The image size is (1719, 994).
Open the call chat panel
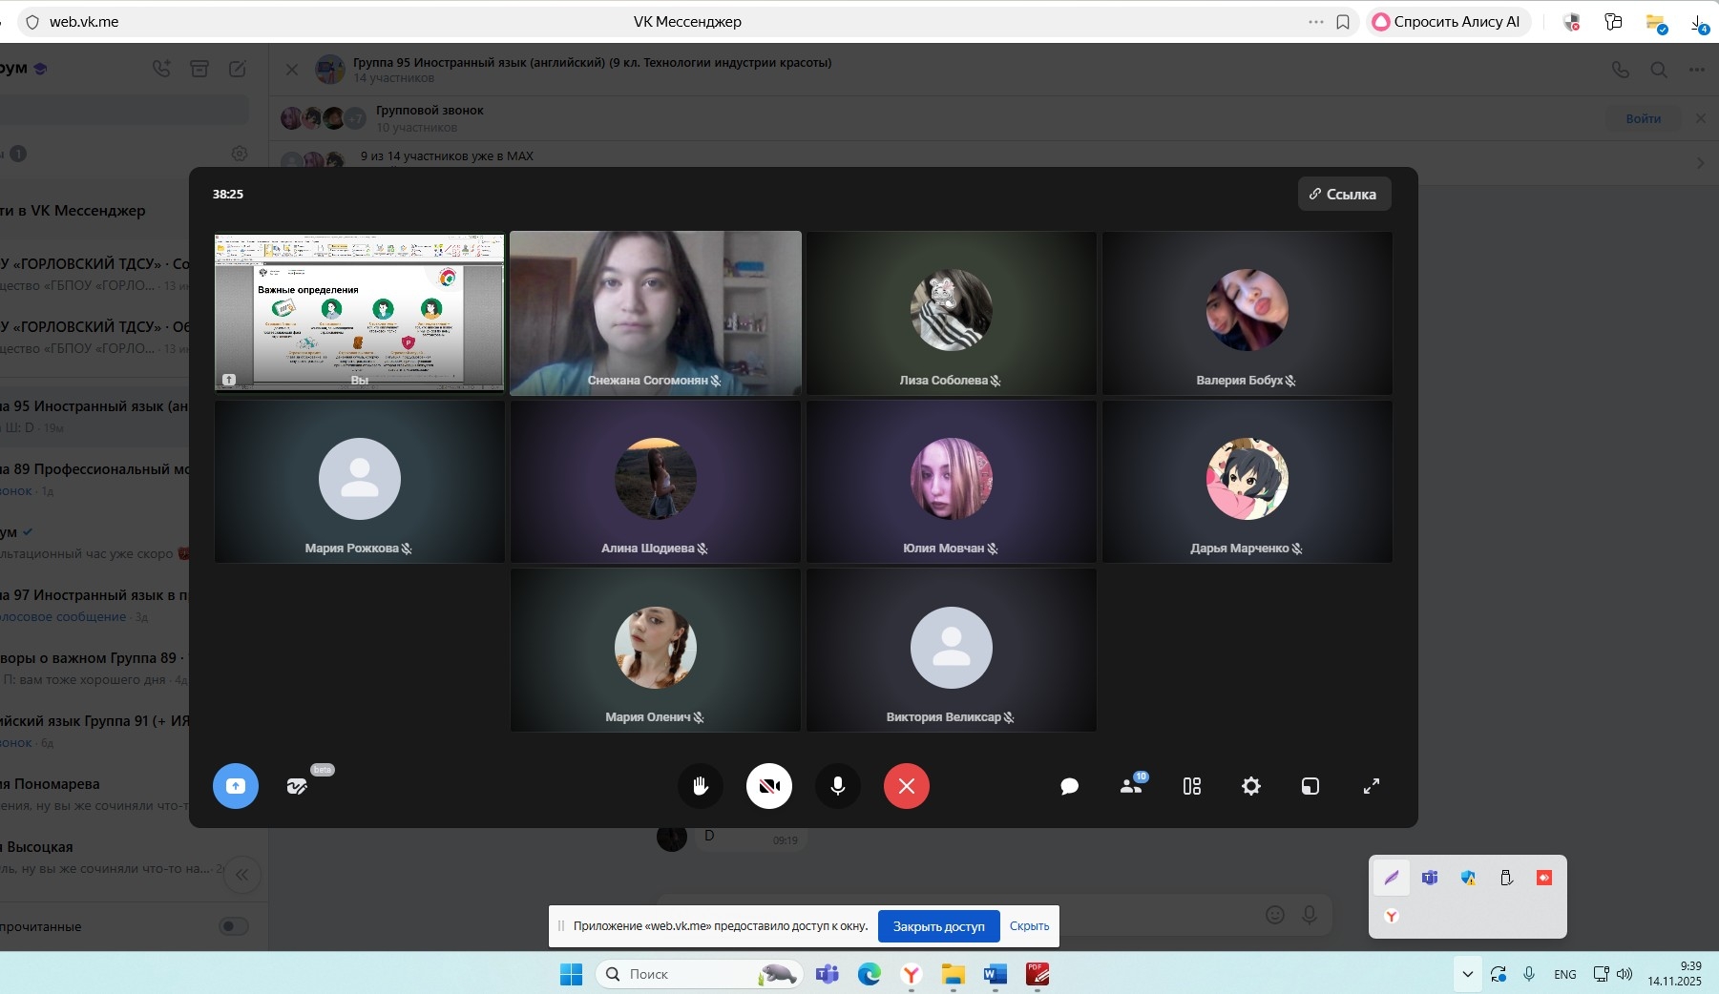[1069, 786]
